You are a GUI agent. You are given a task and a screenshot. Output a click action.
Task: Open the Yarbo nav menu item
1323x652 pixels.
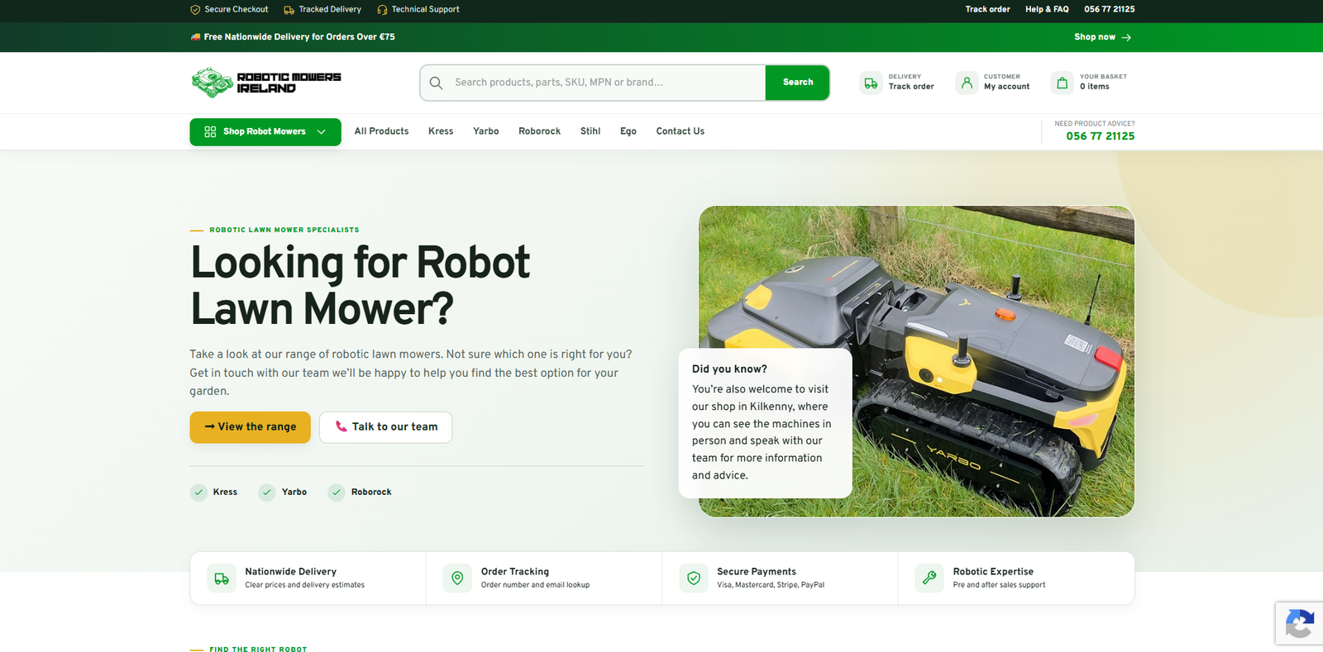[x=485, y=131]
